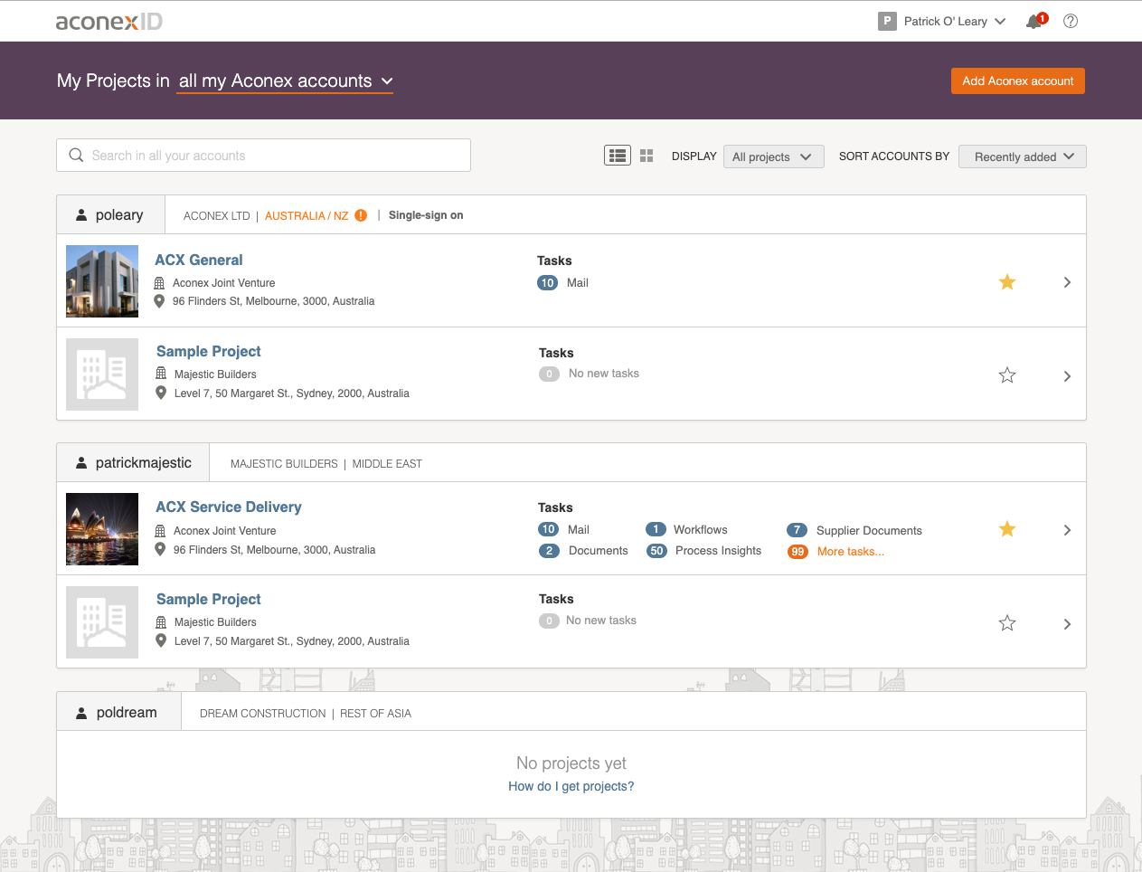Unstar the ACX General project
The height and width of the screenshot is (872, 1142).
tap(1007, 282)
